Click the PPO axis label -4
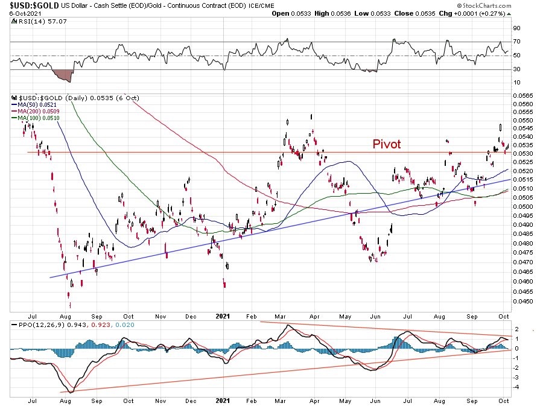 516,387
